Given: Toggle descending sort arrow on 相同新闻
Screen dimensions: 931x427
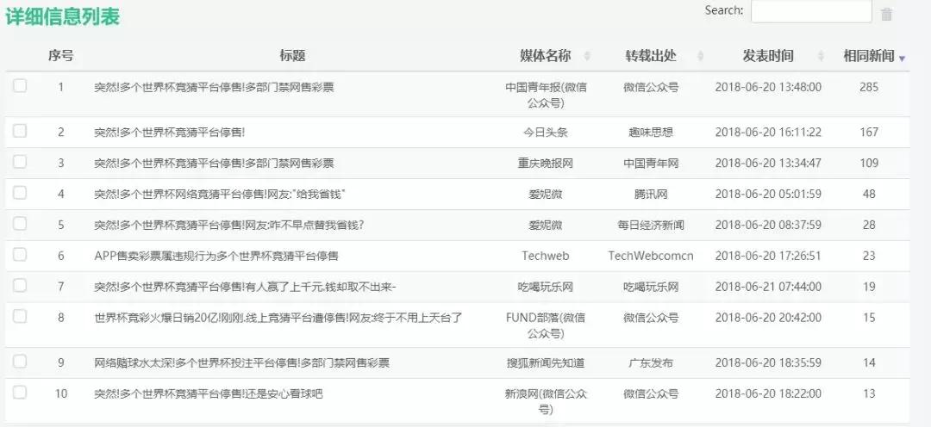Looking at the screenshot, I should (902, 59).
